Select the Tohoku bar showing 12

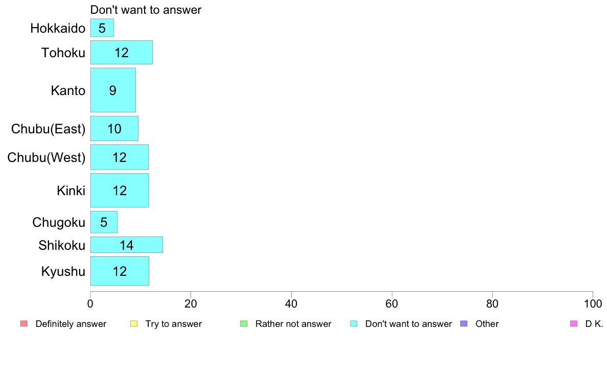tap(121, 52)
